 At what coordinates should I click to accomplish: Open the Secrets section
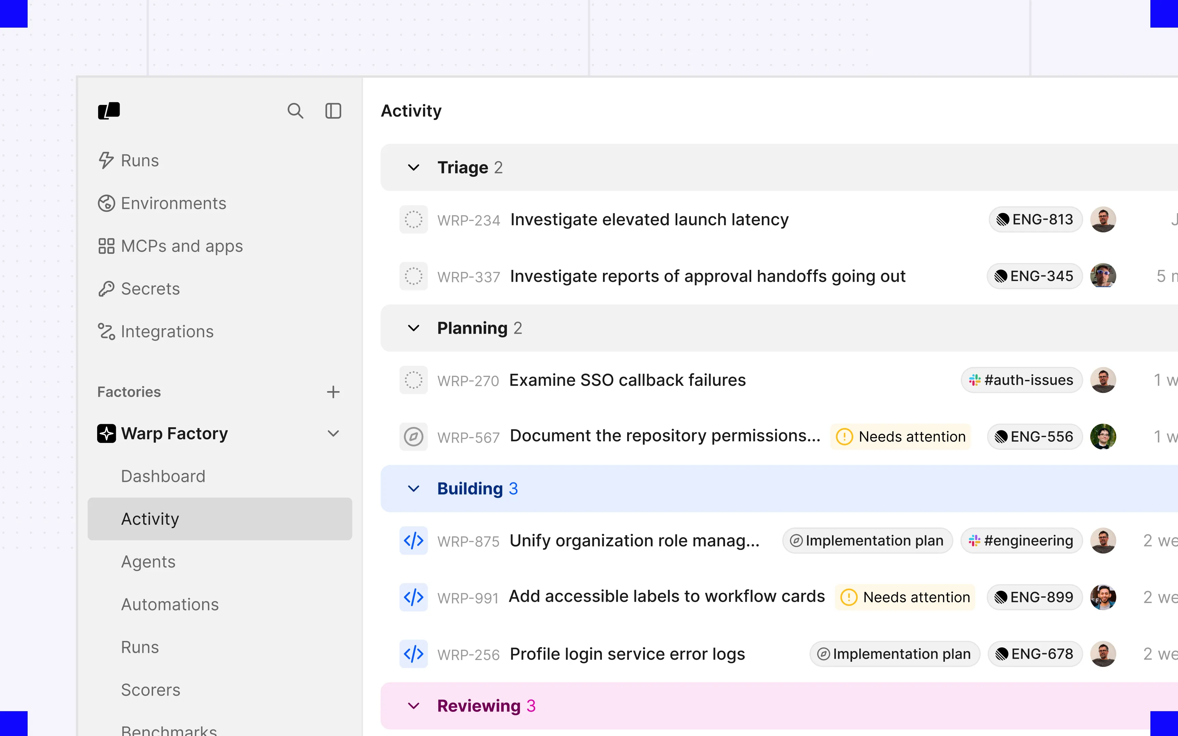tap(139, 289)
